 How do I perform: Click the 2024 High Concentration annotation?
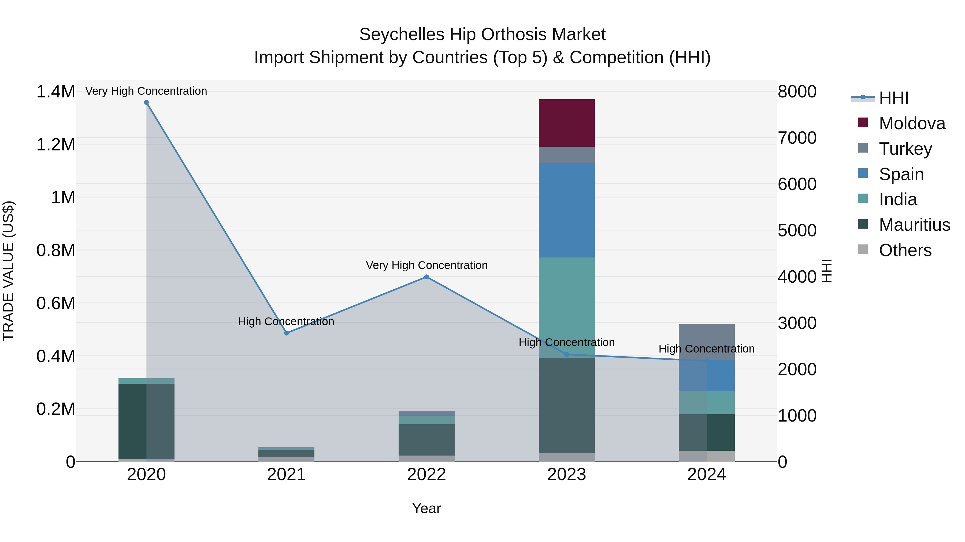point(707,348)
